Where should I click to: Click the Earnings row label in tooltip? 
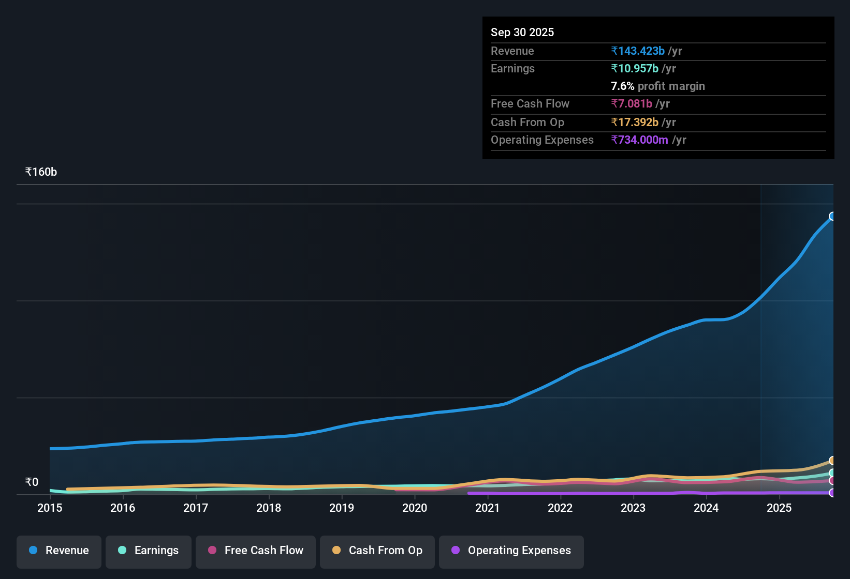coord(512,68)
